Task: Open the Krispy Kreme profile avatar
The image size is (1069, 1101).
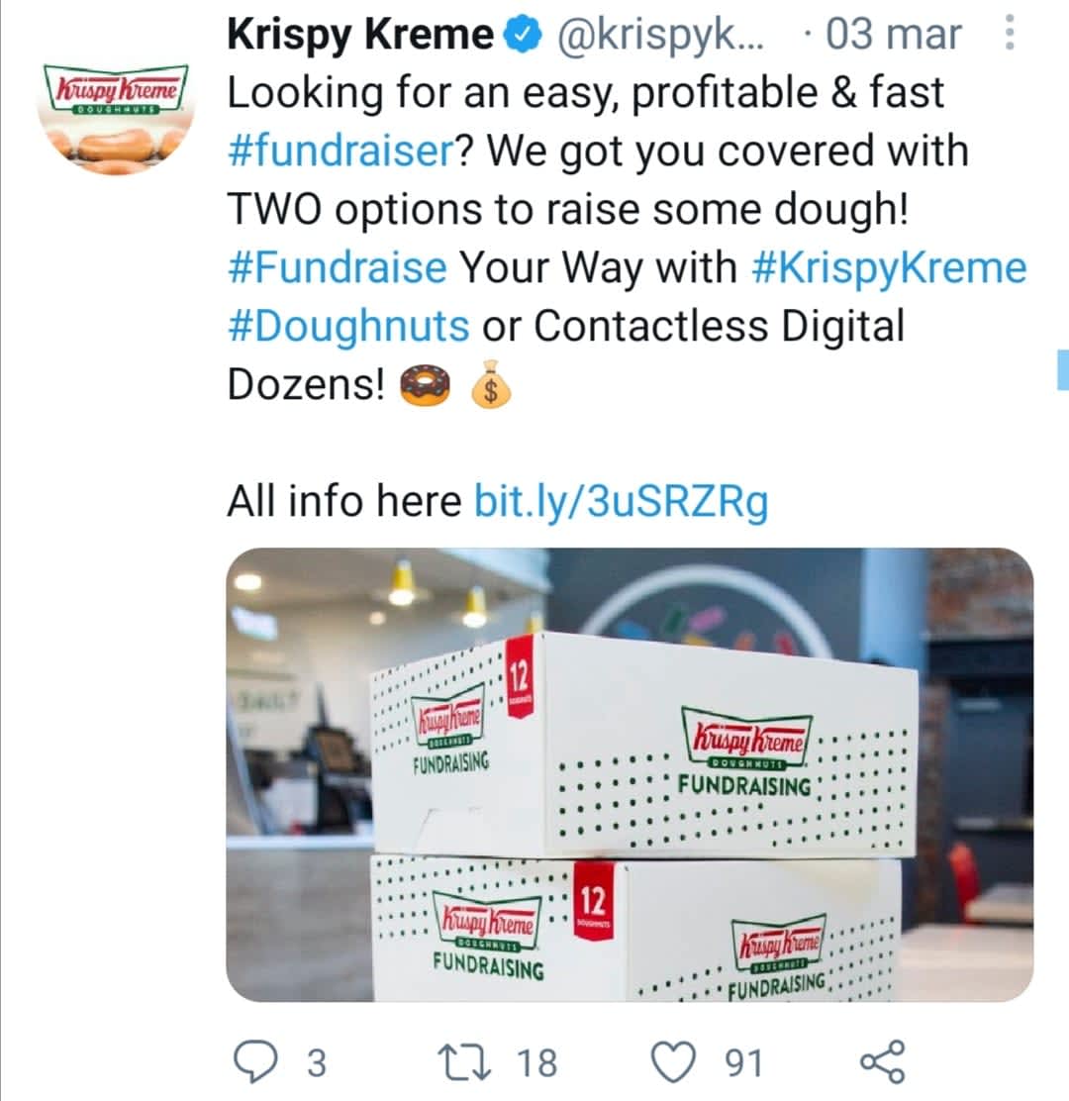Action: pyautogui.click(x=116, y=106)
